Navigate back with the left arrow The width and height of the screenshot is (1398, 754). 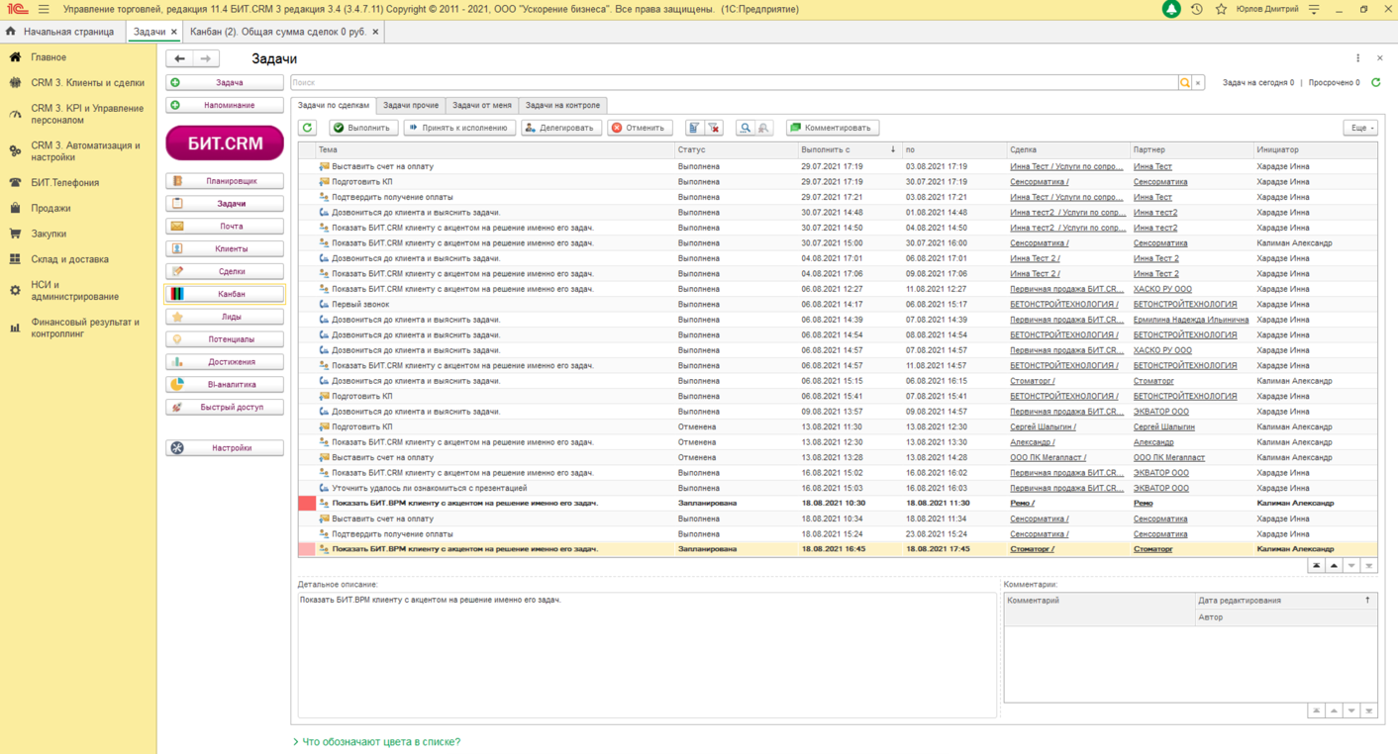pos(180,59)
